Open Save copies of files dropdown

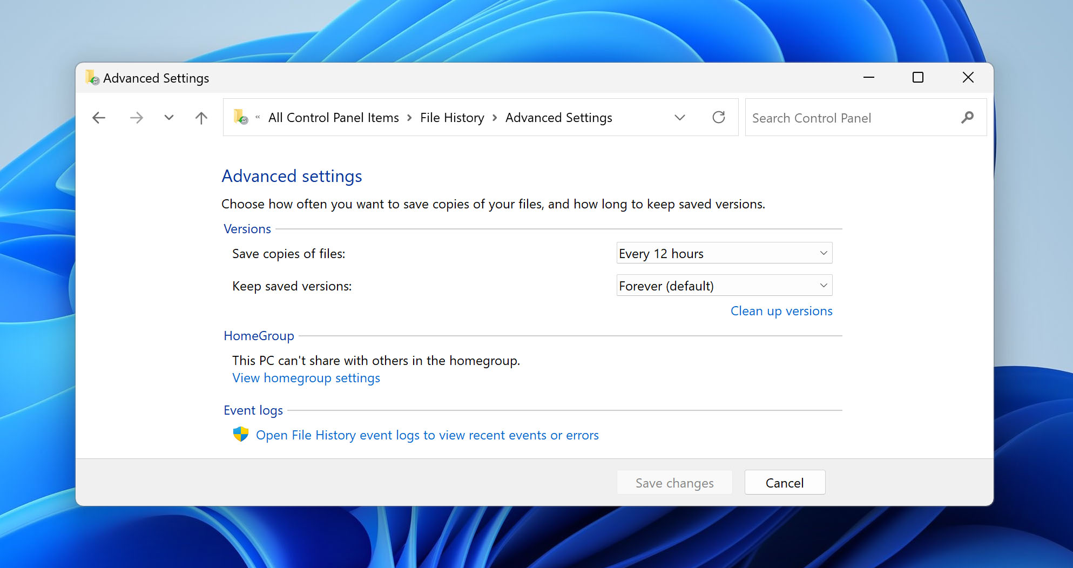(724, 253)
